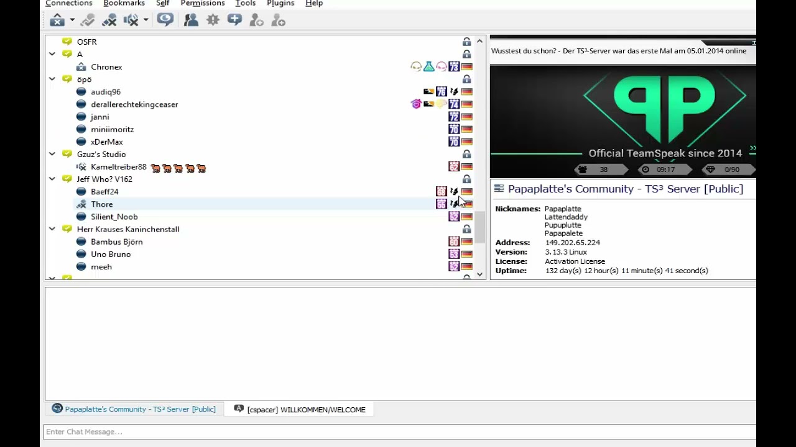Click the first add-user toolbar icon

pyautogui.click(x=256, y=20)
